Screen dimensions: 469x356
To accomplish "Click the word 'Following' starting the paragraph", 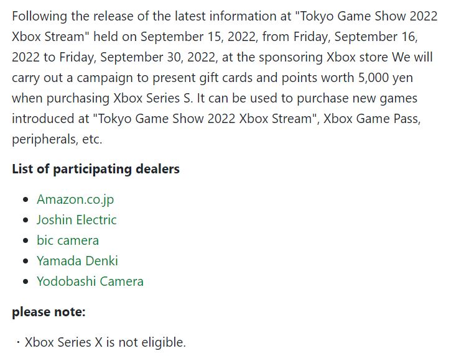I will coord(39,16).
